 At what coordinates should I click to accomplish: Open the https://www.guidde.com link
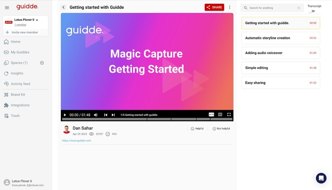point(76,141)
